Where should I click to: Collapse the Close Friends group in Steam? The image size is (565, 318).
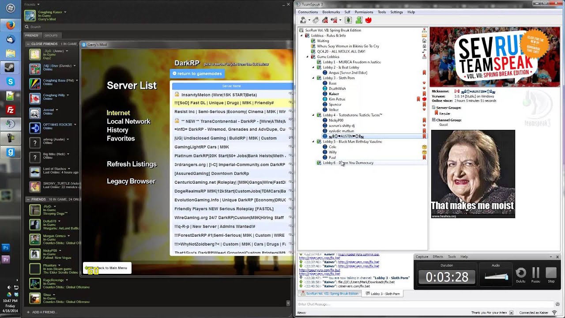click(x=28, y=44)
